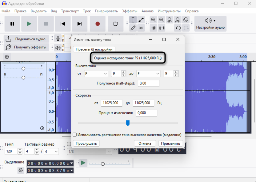Open the Эффекты menu
Viewport: 256px width, 182px height.
point(130,11)
